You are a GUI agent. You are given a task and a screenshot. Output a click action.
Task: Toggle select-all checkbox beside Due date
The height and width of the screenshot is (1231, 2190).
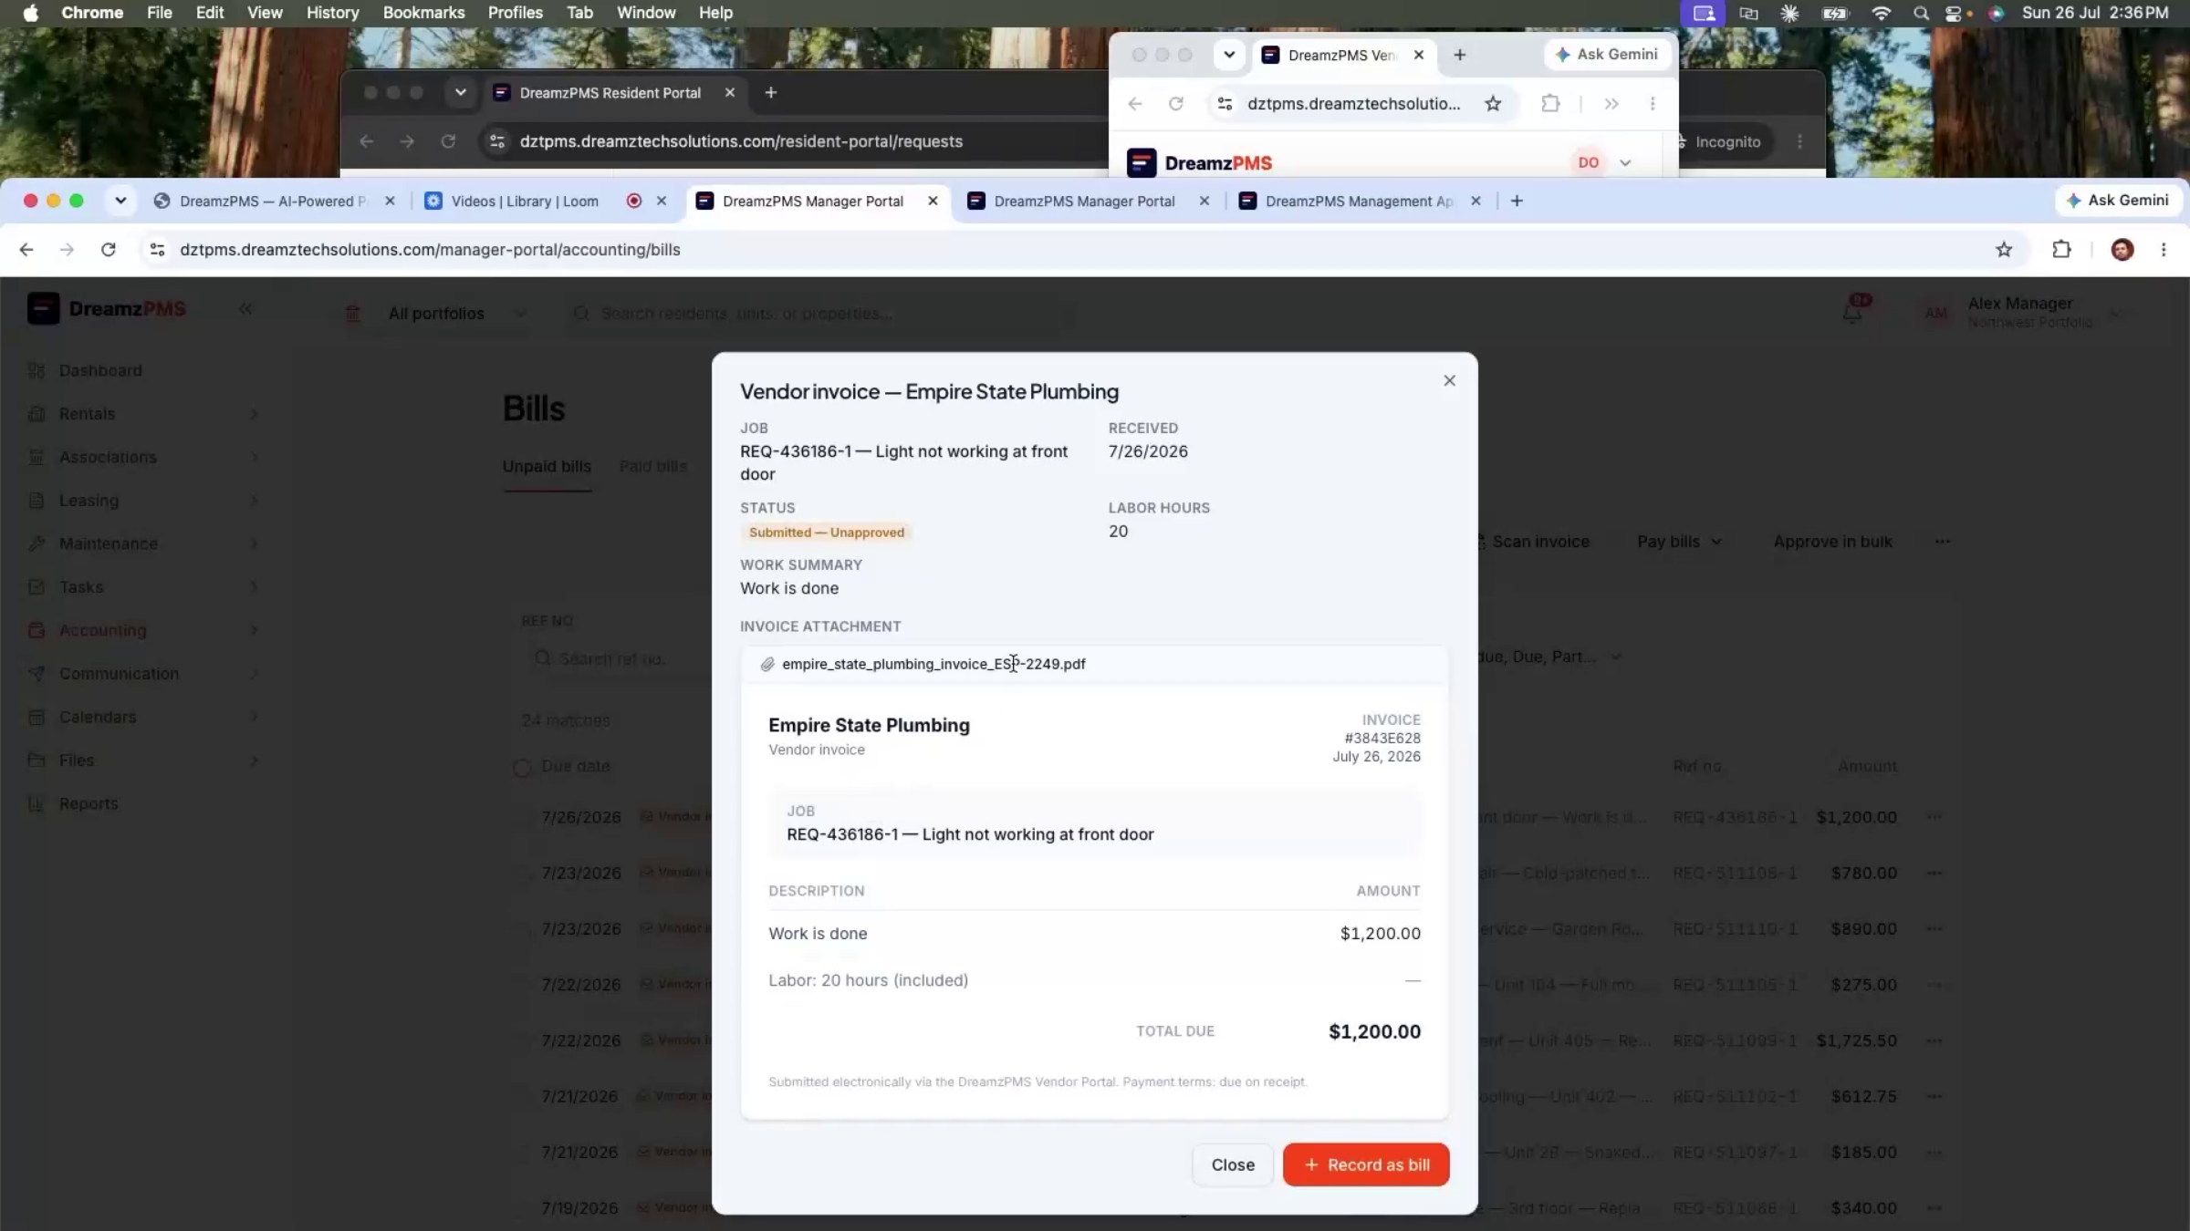click(522, 768)
